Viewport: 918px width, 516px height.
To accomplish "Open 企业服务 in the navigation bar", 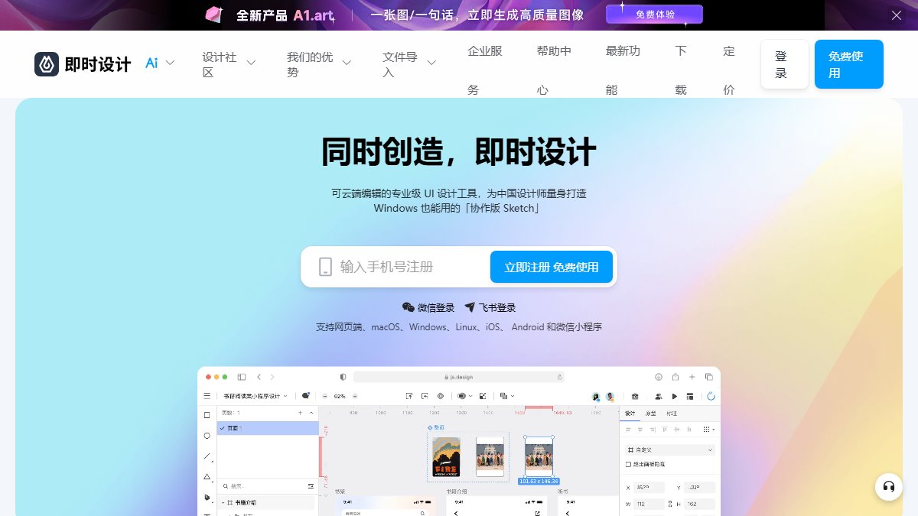I will point(485,70).
